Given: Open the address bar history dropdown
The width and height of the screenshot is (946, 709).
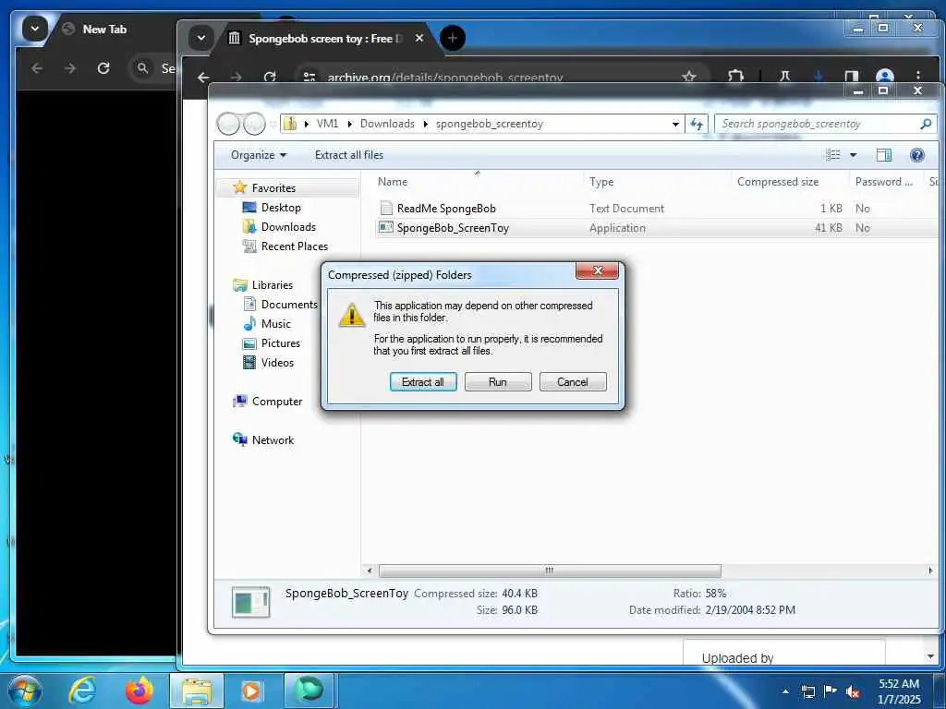Looking at the screenshot, I should pyautogui.click(x=675, y=125).
